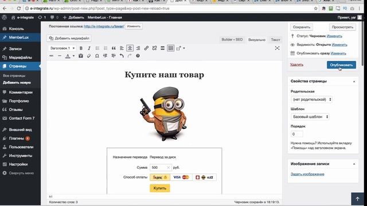
Task: Insert a numbered list
Action: tap(106, 48)
